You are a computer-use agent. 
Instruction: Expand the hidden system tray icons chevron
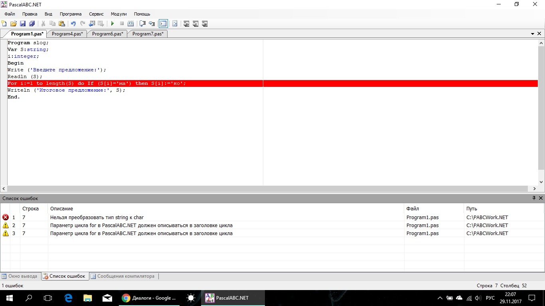[440, 298]
